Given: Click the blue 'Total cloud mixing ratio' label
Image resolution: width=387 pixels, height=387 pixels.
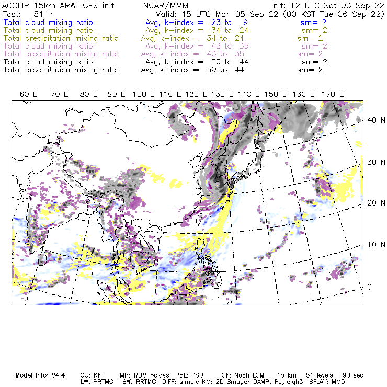Looking at the screenshot, I should [48, 22].
